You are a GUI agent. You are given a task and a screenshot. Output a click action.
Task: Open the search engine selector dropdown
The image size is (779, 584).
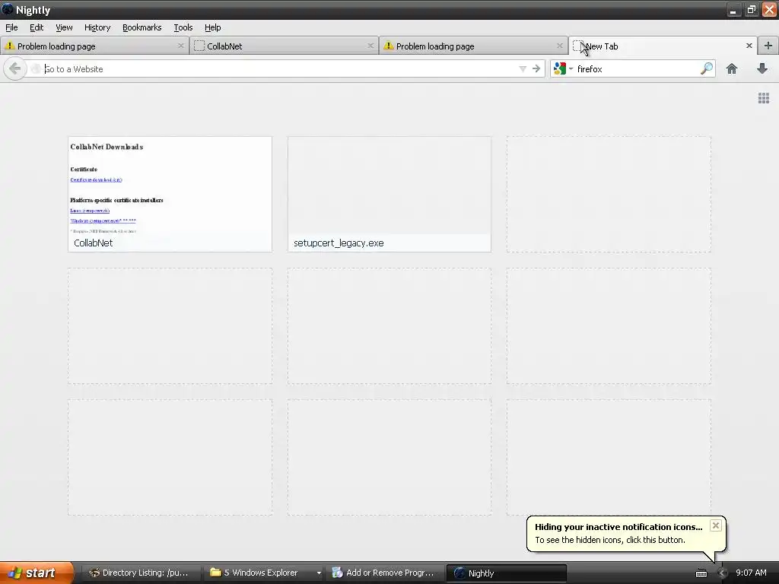click(x=571, y=68)
